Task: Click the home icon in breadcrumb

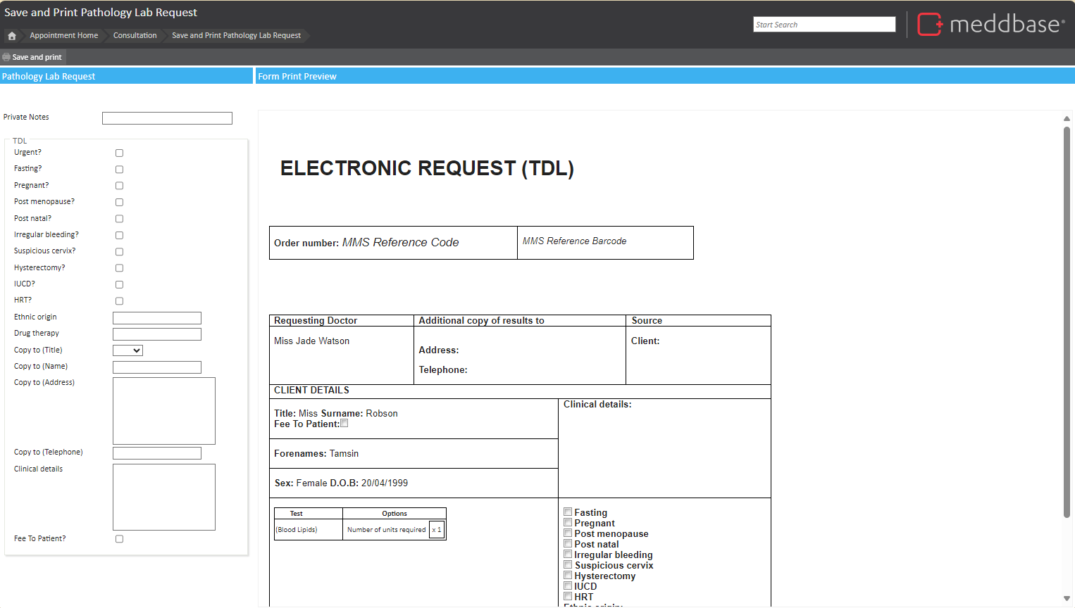Action: 12,36
